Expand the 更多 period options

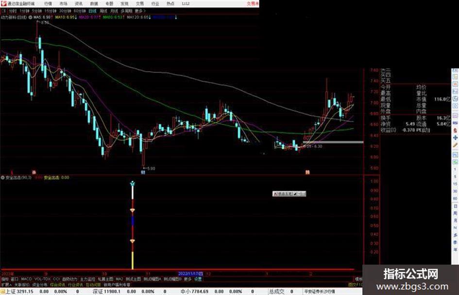(x=140, y=11)
